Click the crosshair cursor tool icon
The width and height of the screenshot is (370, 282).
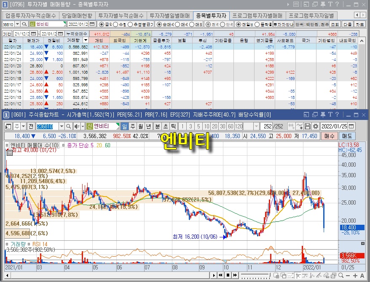(298, 275)
